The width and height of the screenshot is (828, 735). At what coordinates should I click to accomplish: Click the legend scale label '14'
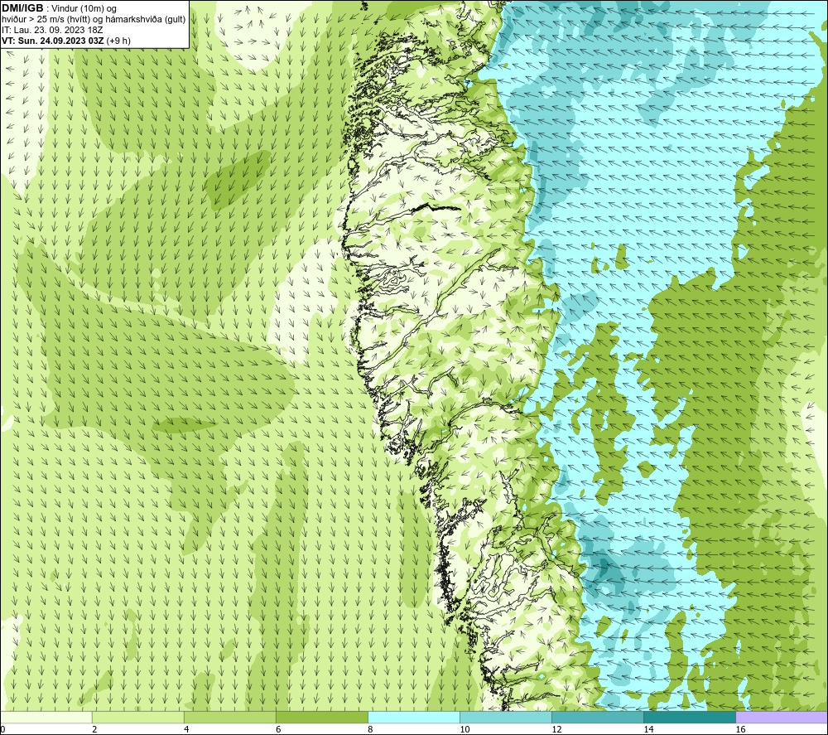(648, 730)
